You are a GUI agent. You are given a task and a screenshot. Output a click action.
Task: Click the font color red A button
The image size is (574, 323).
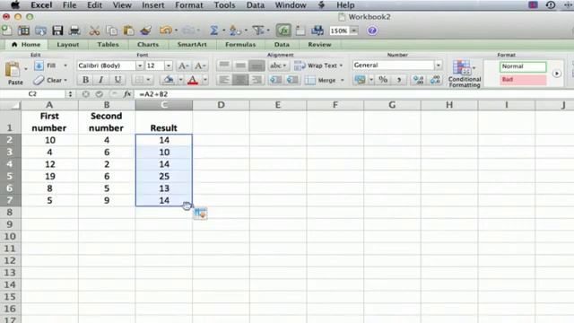[x=193, y=80]
